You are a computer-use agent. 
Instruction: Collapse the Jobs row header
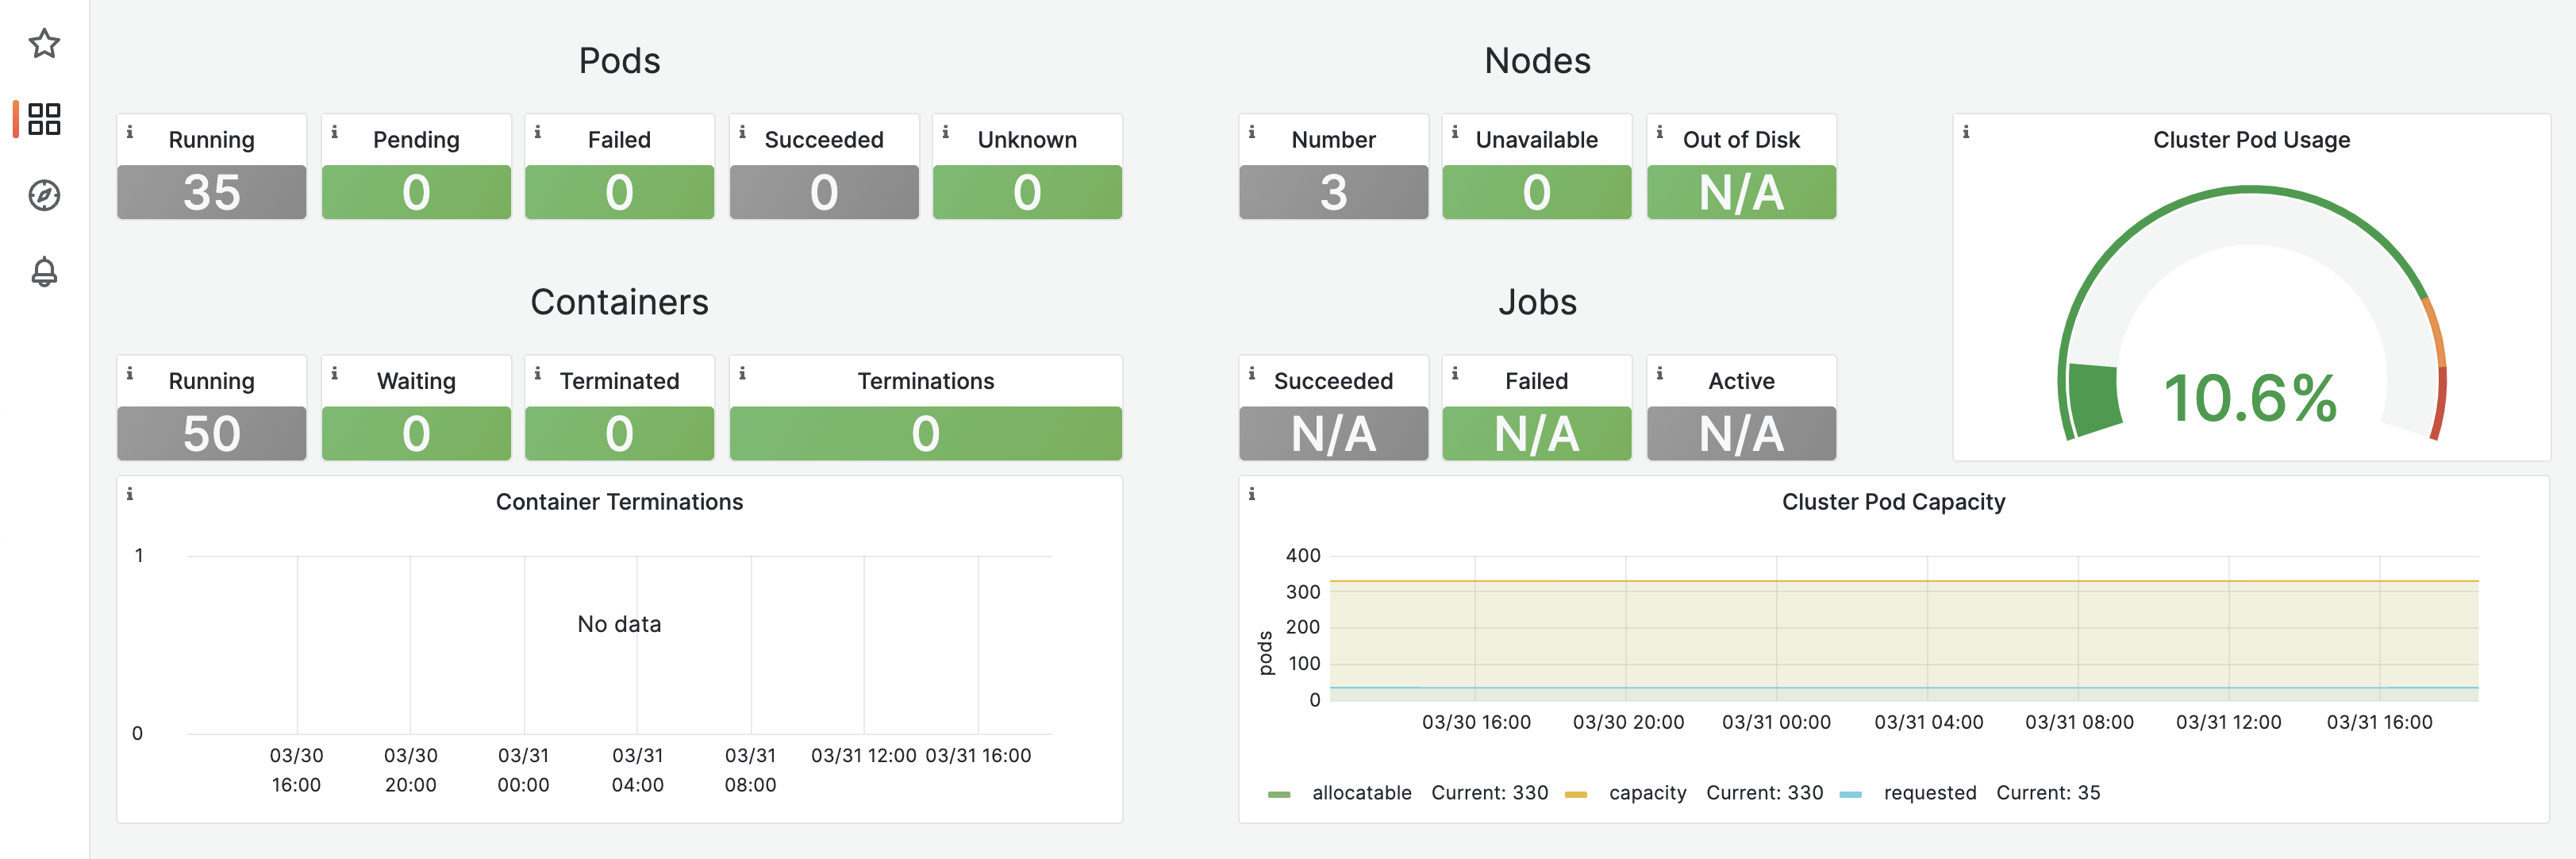[x=1537, y=302]
